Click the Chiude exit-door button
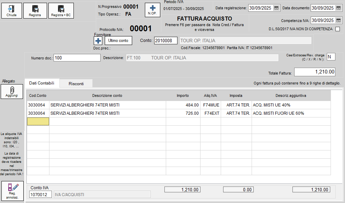 12,11
